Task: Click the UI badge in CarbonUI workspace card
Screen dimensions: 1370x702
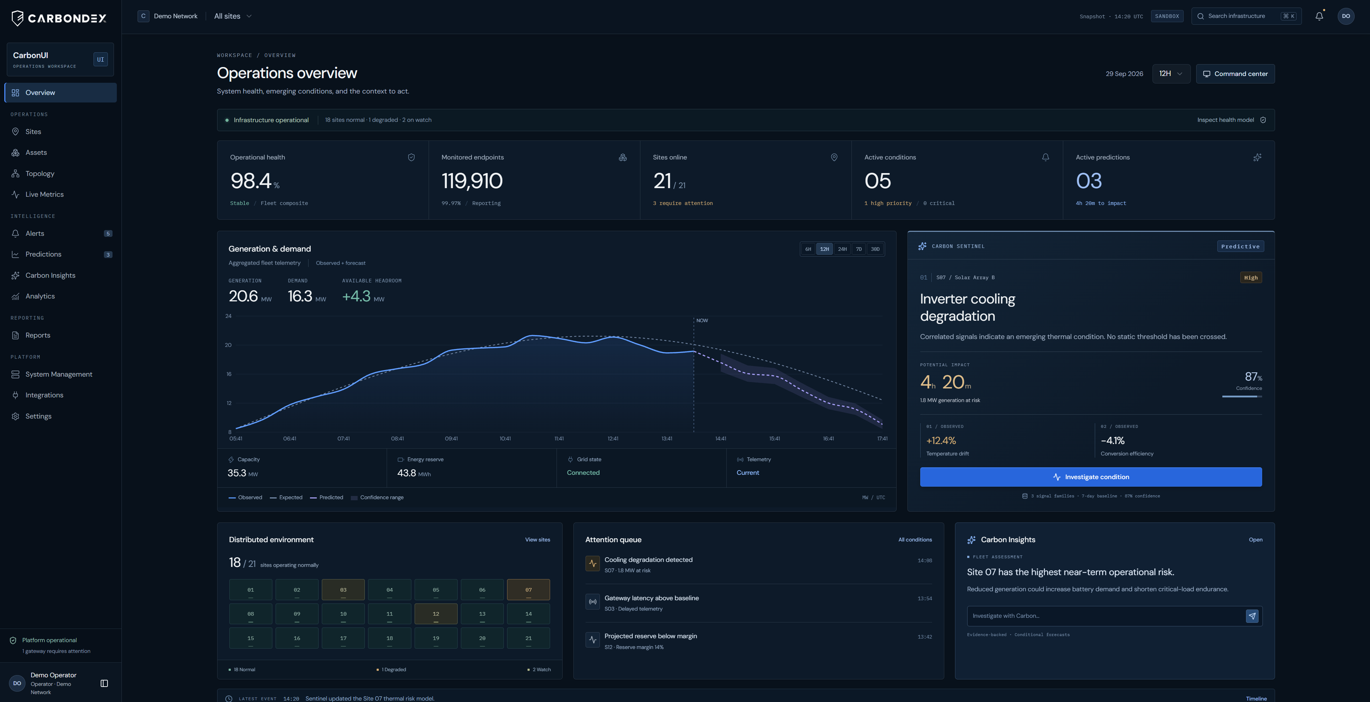Action: tap(100, 59)
